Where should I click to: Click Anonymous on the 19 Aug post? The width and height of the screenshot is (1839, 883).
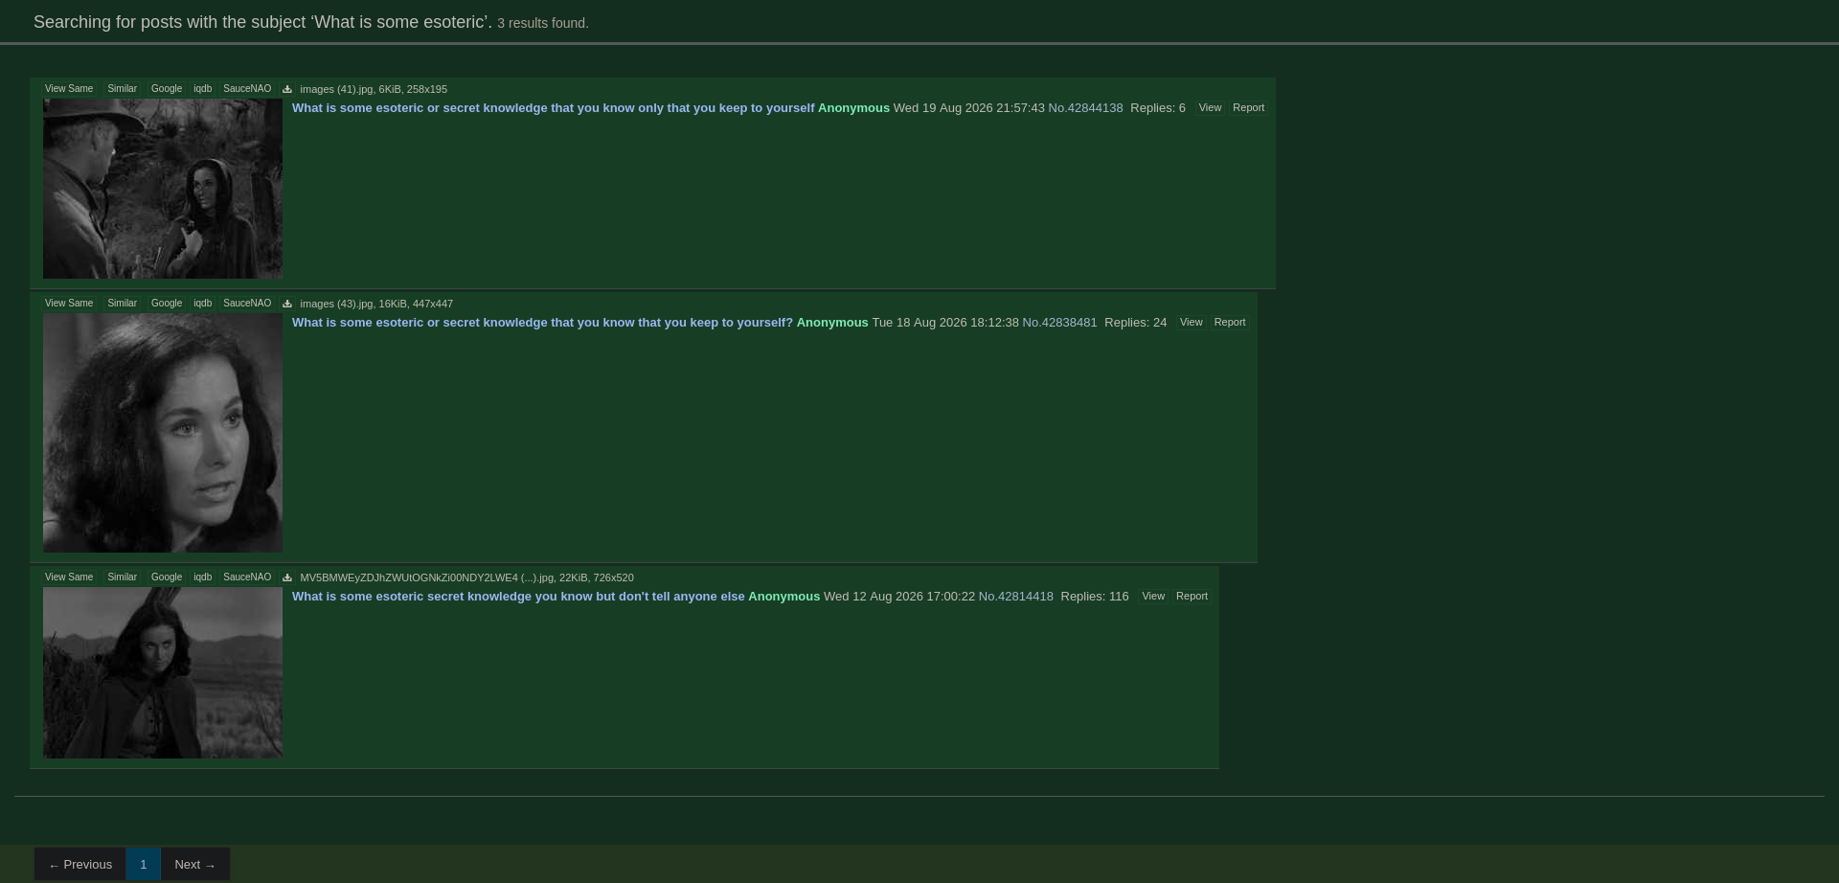[853, 108]
